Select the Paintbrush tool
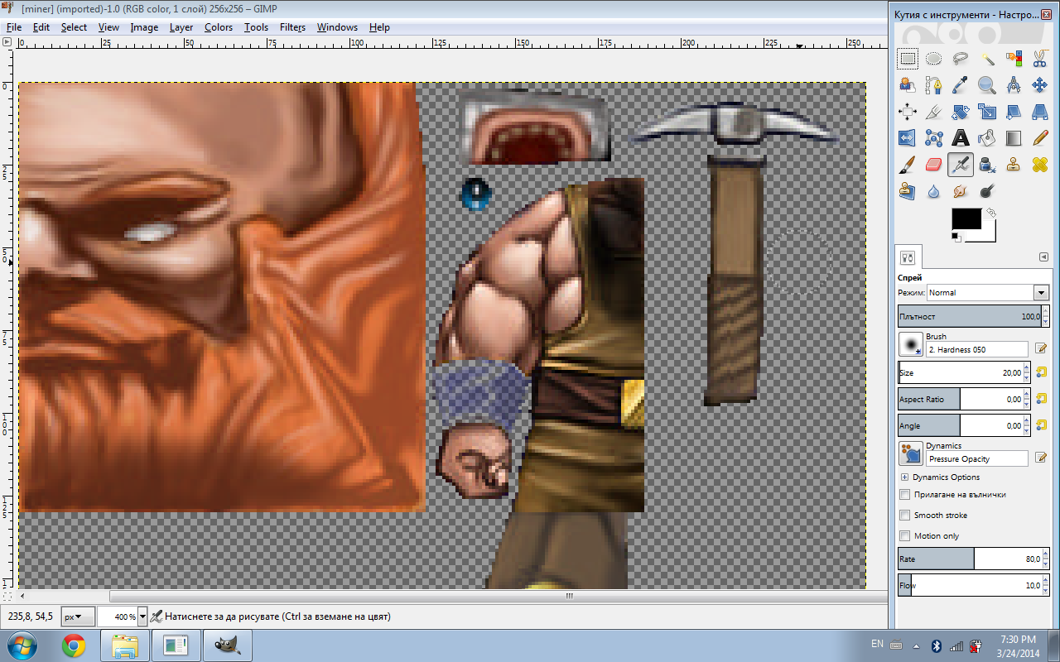The height and width of the screenshot is (662, 1060). (x=908, y=165)
